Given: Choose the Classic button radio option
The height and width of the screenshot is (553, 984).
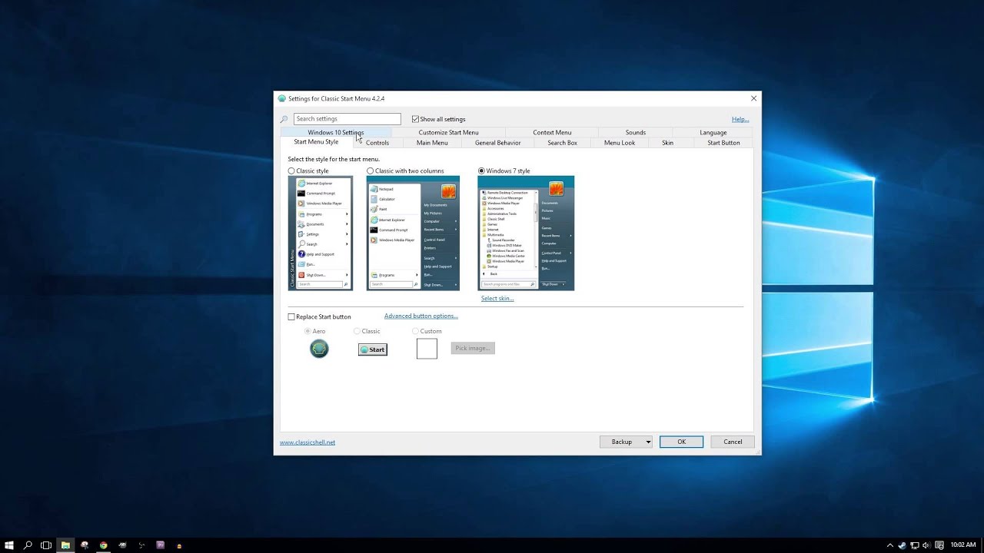Looking at the screenshot, I should 357,331.
